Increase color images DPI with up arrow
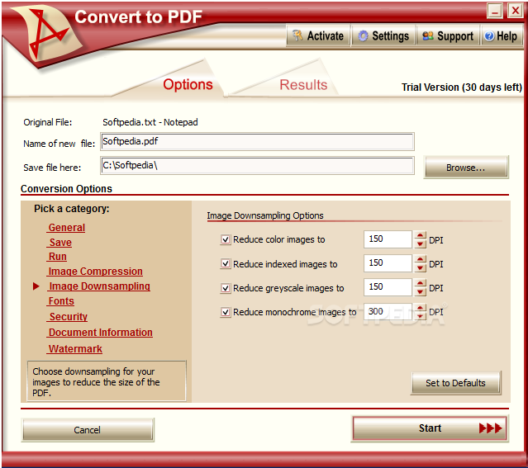 (x=421, y=235)
